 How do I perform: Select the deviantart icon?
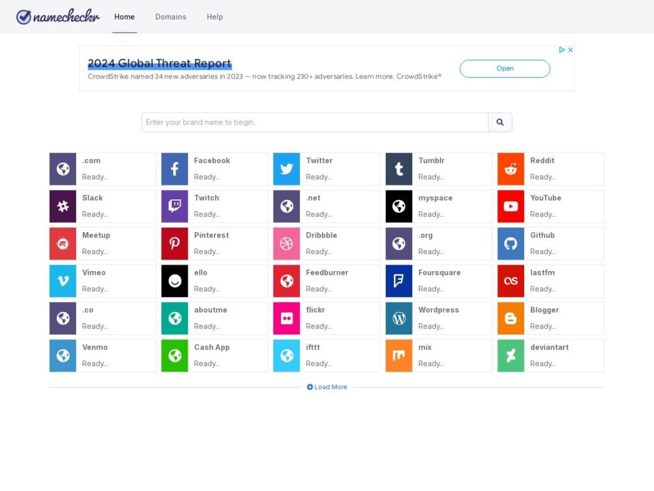coord(510,355)
